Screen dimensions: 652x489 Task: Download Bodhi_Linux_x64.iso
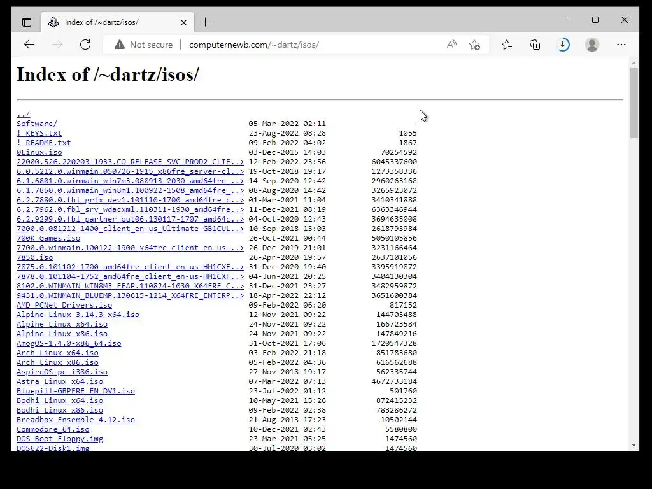tap(59, 401)
